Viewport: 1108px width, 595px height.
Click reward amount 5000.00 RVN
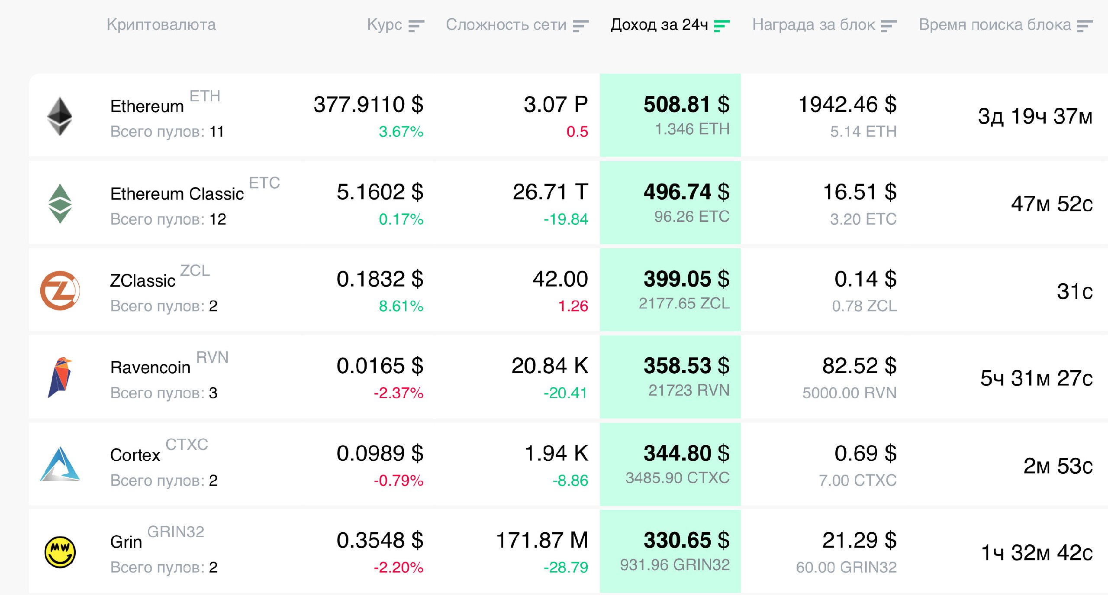coord(850,393)
